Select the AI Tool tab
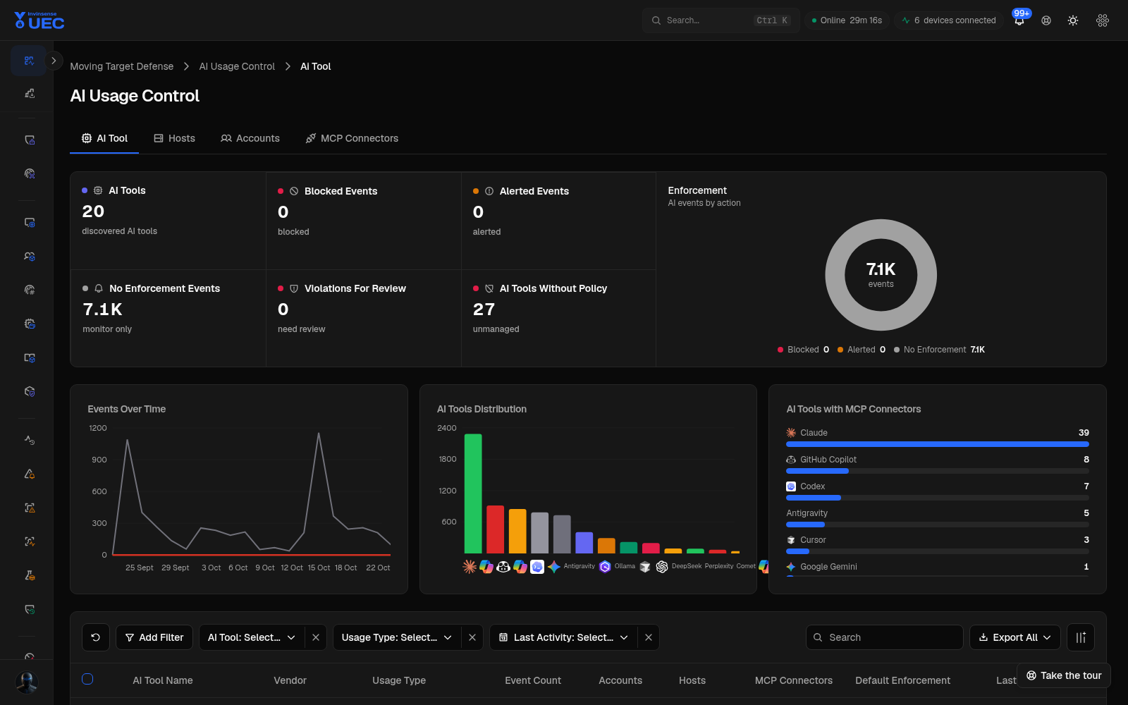1128x705 pixels. [x=104, y=138]
